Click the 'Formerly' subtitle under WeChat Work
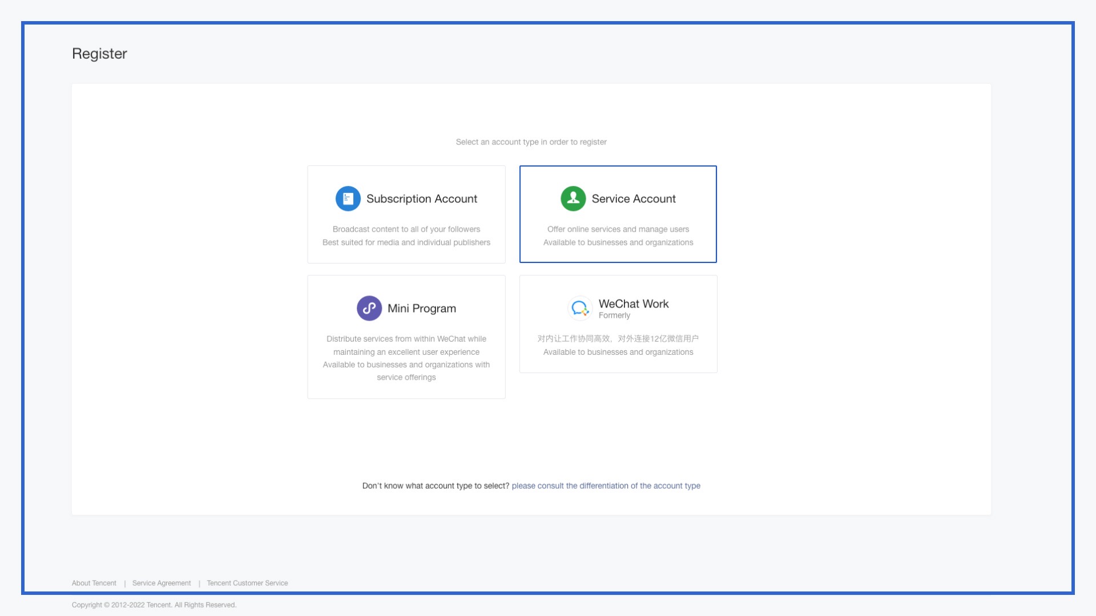Image resolution: width=1096 pixels, height=616 pixels. (614, 315)
